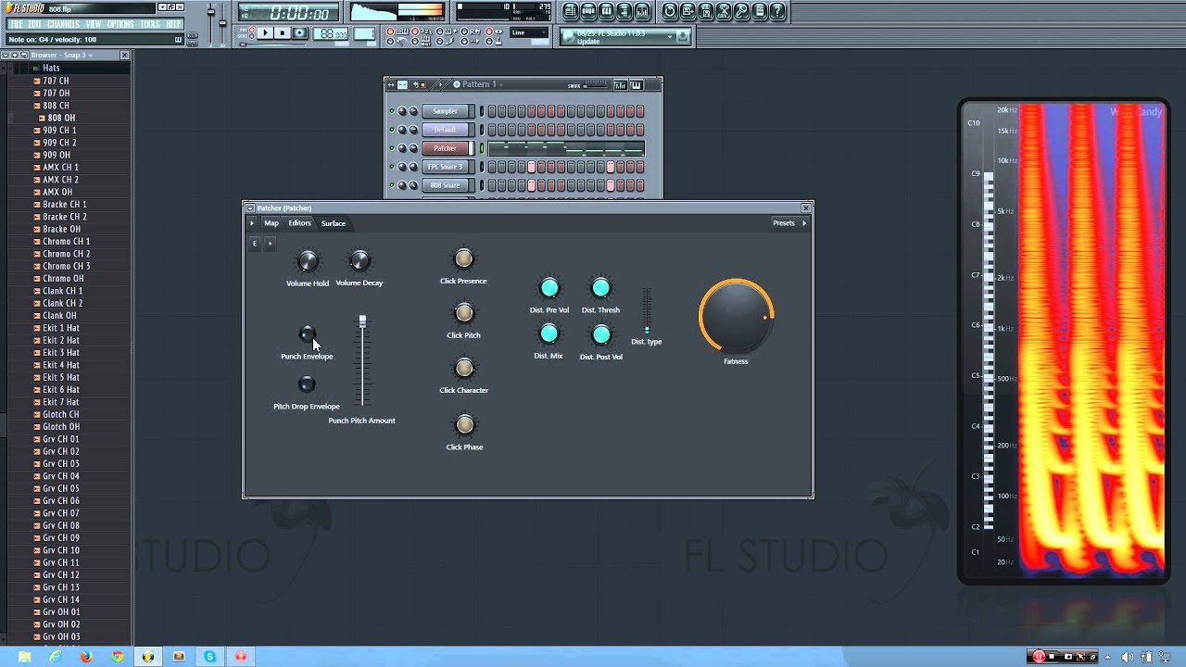
Task: Toggle the E button on Patcher surface
Action: (255, 244)
